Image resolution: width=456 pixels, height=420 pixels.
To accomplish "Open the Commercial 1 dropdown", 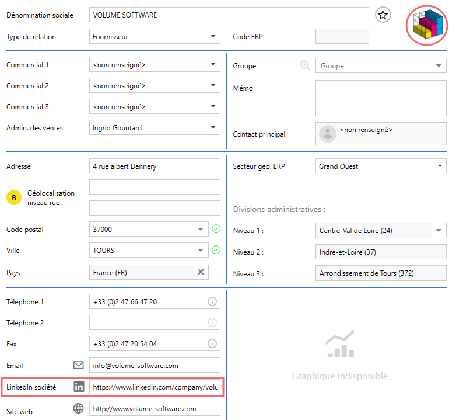I will tap(155, 64).
